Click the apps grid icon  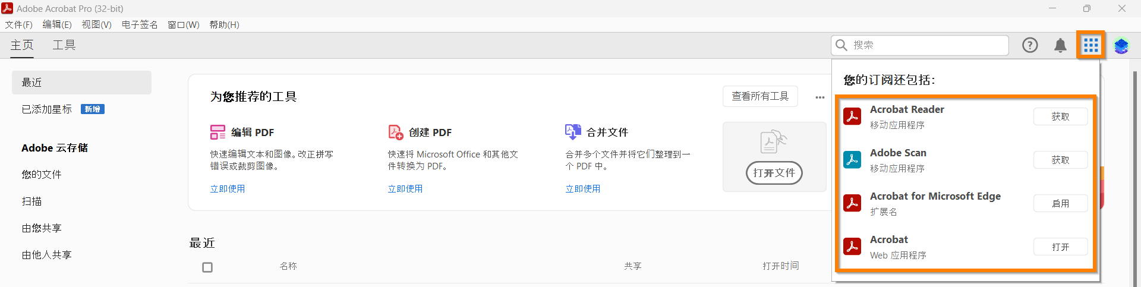tap(1090, 45)
